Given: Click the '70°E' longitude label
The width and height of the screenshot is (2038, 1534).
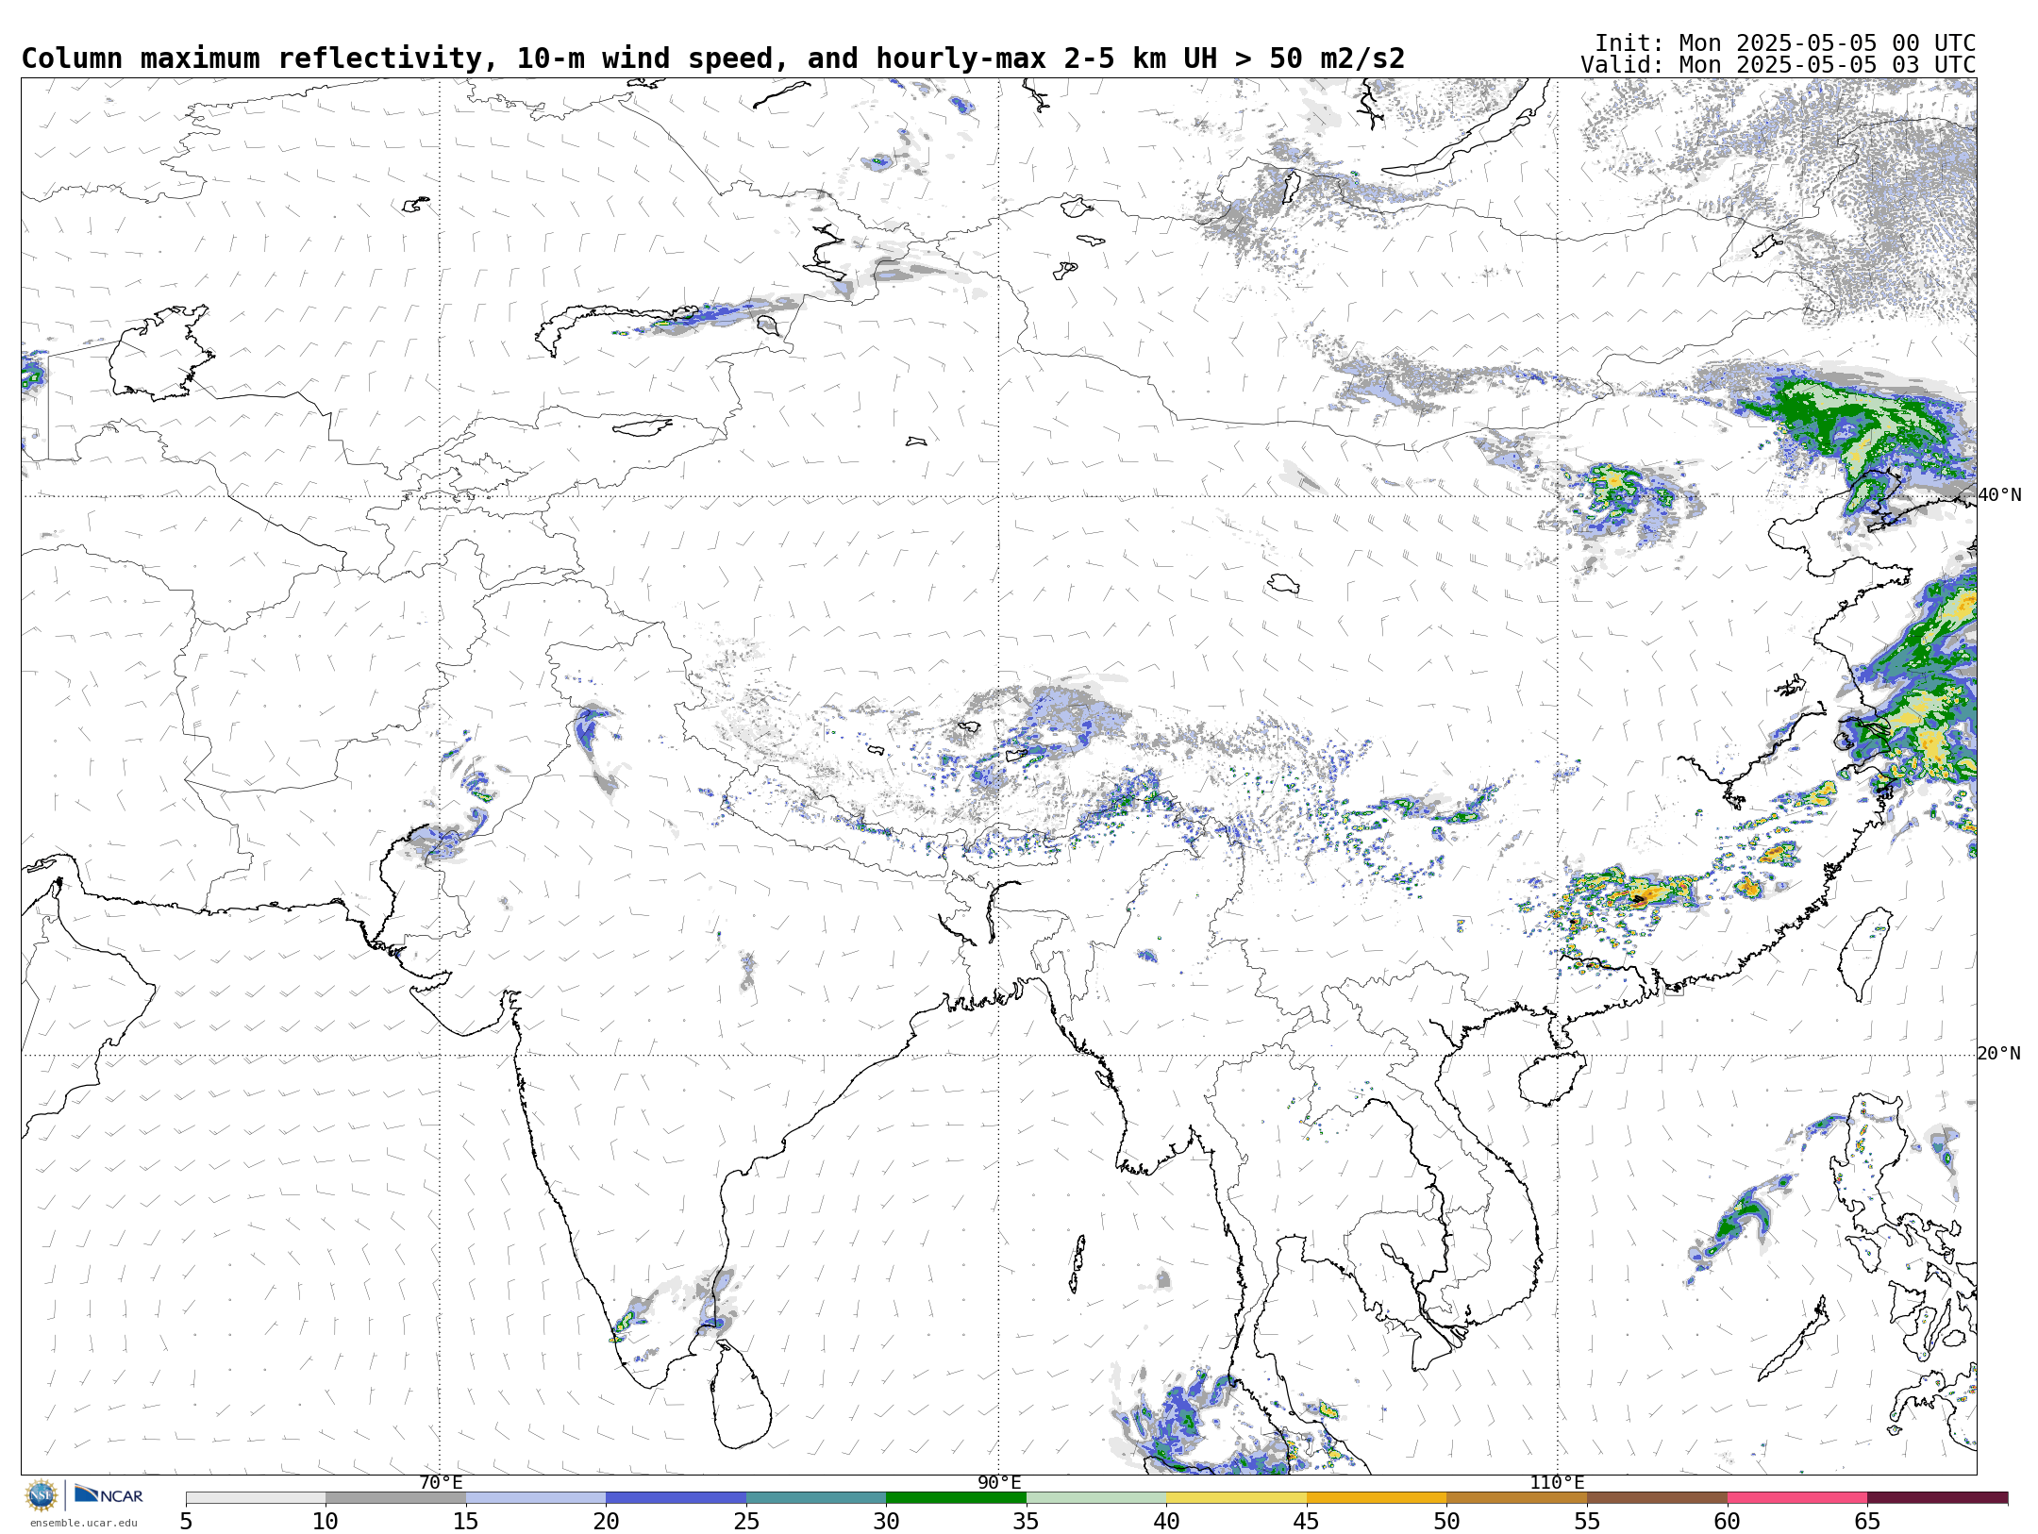Looking at the screenshot, I should click(x=441, y=1483).
